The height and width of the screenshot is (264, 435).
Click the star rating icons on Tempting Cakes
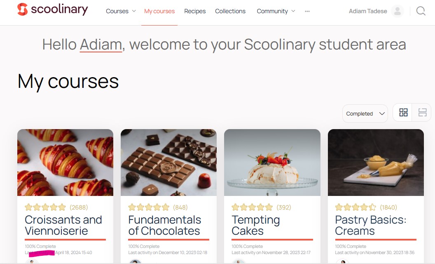pyautogui.click(x=252, y=207)
